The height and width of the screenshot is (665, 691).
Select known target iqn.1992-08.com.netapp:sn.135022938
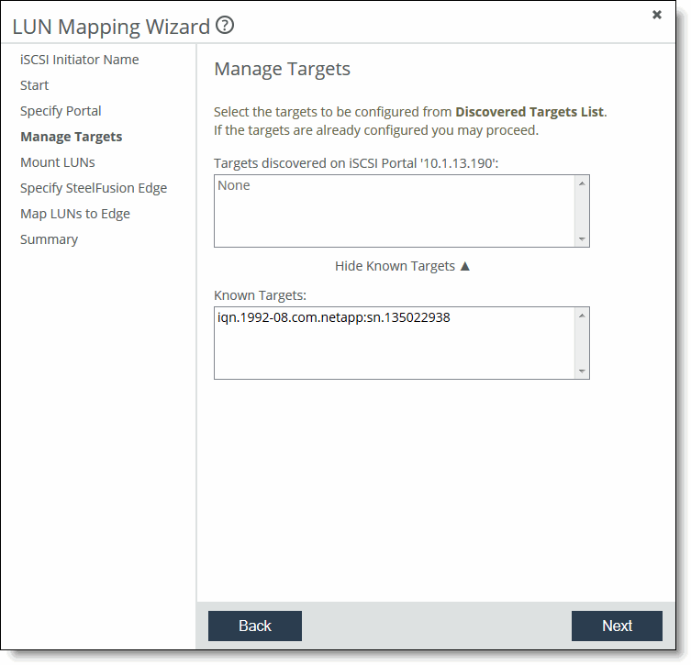click(334, 318)
